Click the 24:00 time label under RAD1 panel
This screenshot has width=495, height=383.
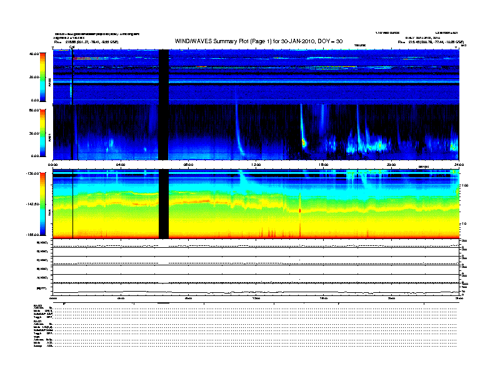(x=459, y=165)
